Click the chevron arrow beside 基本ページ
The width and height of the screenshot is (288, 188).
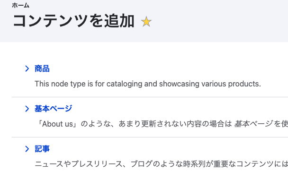(27, 109)
